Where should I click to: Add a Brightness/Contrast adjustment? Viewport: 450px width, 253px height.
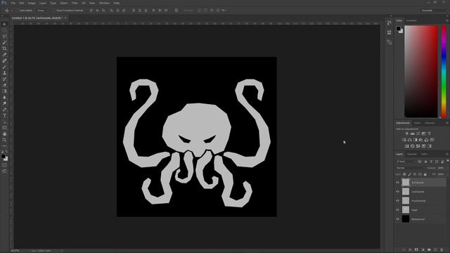406,134
